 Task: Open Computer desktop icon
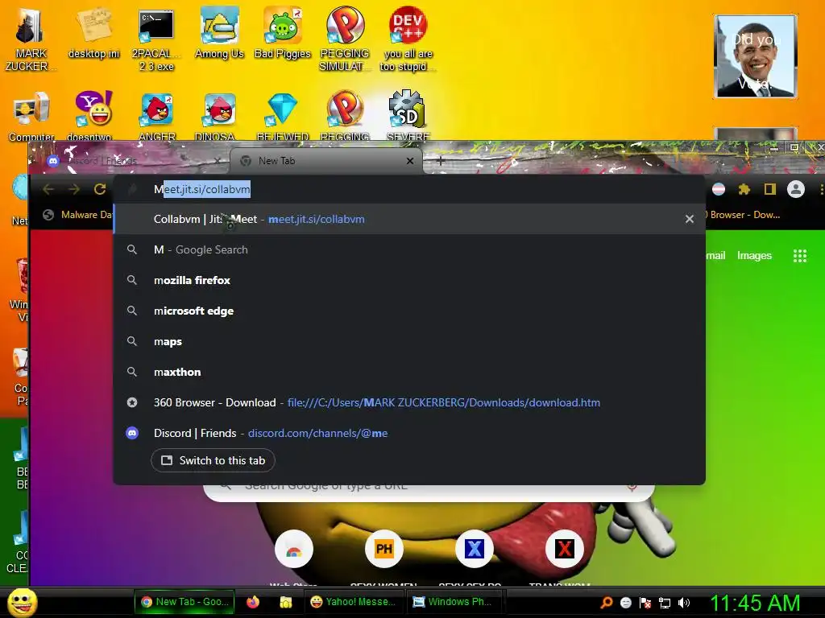31,116
